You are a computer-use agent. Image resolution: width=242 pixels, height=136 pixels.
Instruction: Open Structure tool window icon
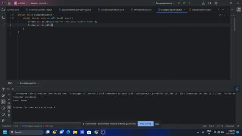pos(3,18)
